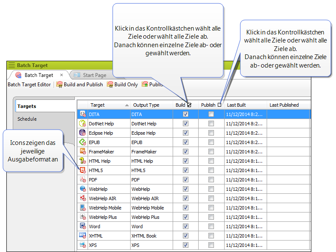Select the HTML5 target icon

(x=83, y=170)
